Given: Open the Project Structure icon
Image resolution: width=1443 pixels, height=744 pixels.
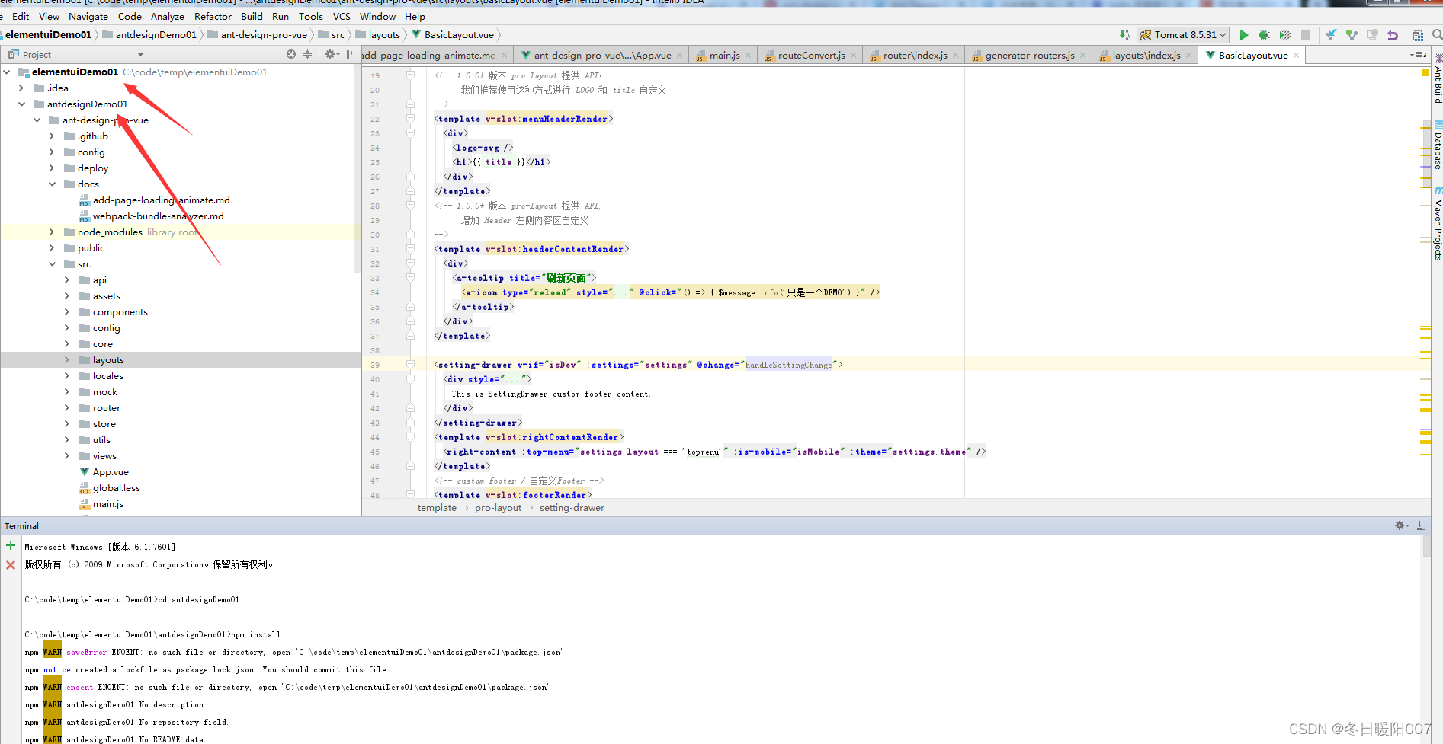Looking at the screenshot, I should (1418, 35).
